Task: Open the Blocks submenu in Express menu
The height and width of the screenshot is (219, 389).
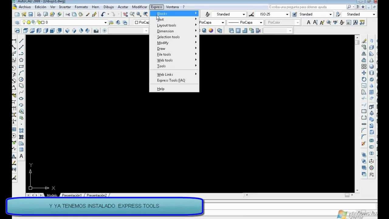Action: [x=174, y=14]
